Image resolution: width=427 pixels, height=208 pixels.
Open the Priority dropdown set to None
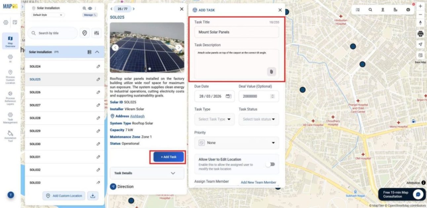(x=236, y=143)
